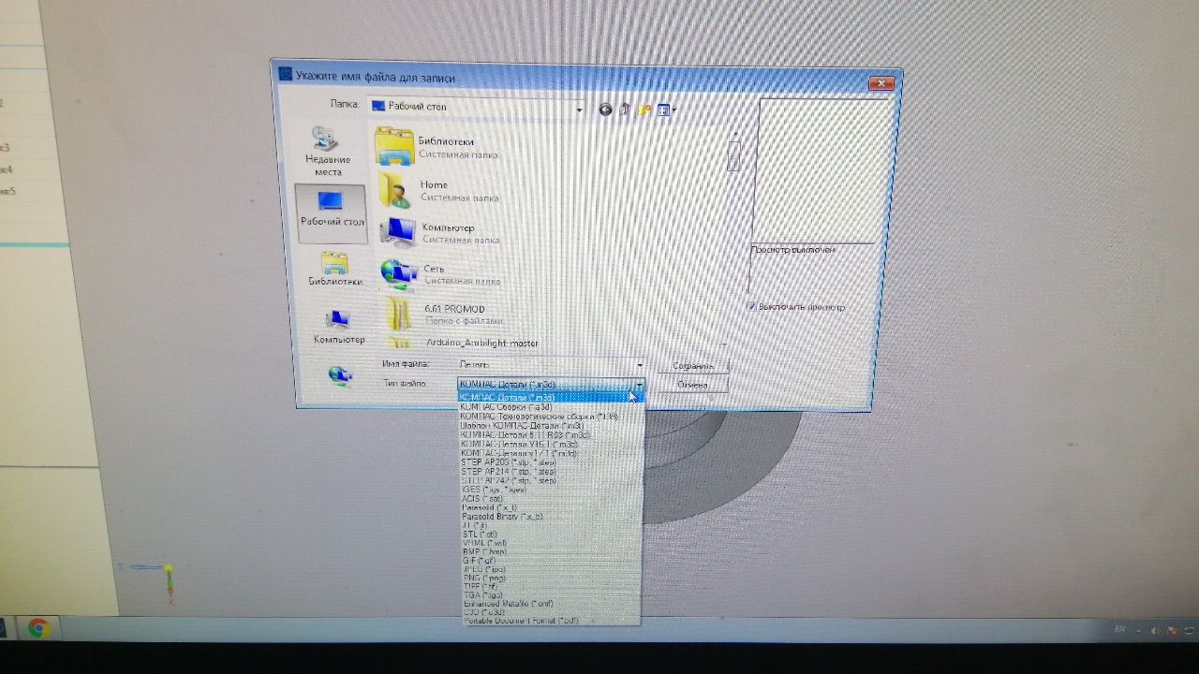Choose TIFF (*.tif) file type
This screenshot has width=1199, height=674.
(551, 586)
